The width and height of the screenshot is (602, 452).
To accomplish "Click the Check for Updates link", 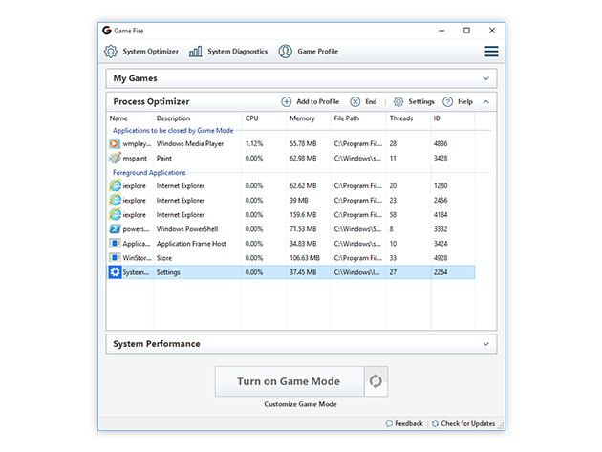I will click(467, 423).
